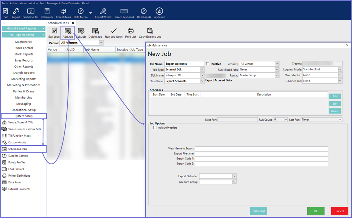
Task: Click Run Job Now checkmark icon
Action: point(113,31)
